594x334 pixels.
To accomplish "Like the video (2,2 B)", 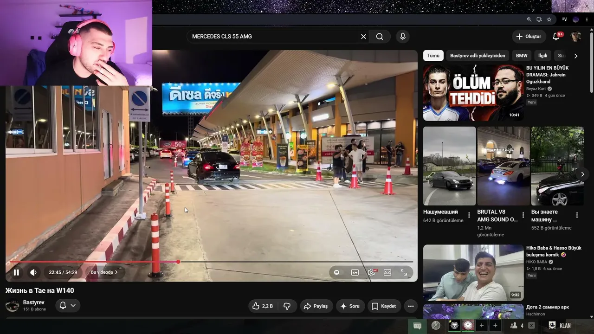I will pos(263,306).
